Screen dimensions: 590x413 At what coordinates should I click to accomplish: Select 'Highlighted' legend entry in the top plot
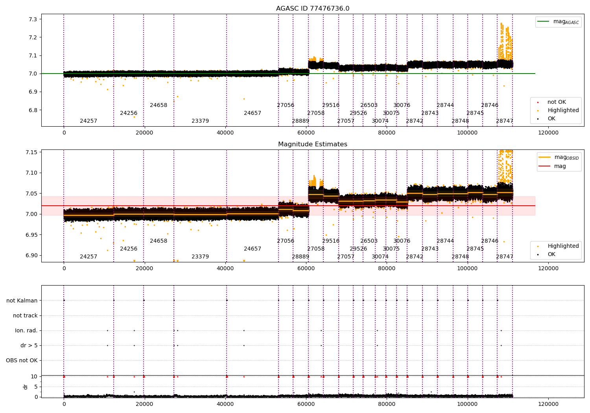[563, 111]
